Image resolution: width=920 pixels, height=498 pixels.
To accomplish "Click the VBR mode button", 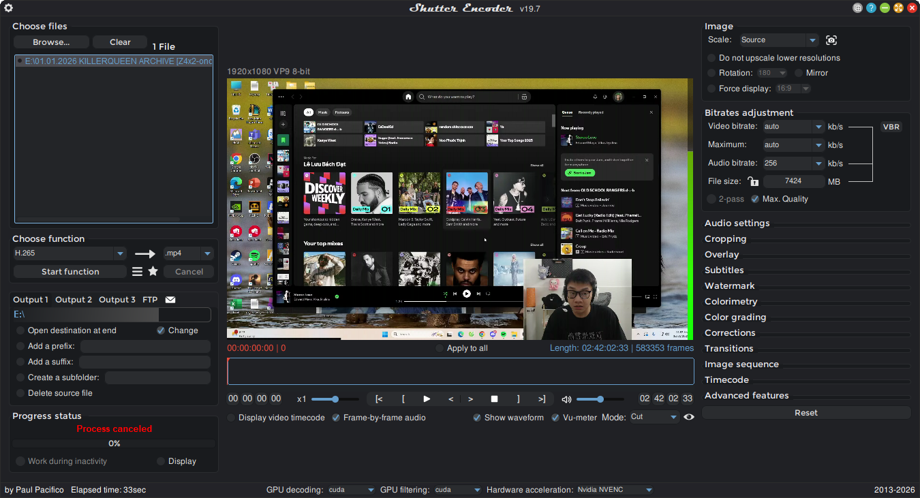I will (x=891, y=127).
